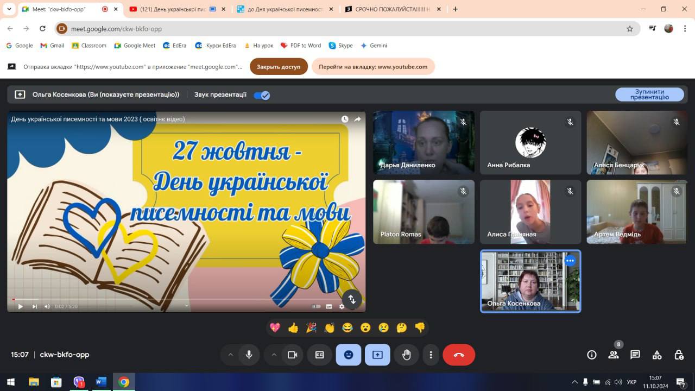The width and height of the screenshot is (695, 391).
Task: Open the chat with everyone panel
Action: (x=635, y=355)
